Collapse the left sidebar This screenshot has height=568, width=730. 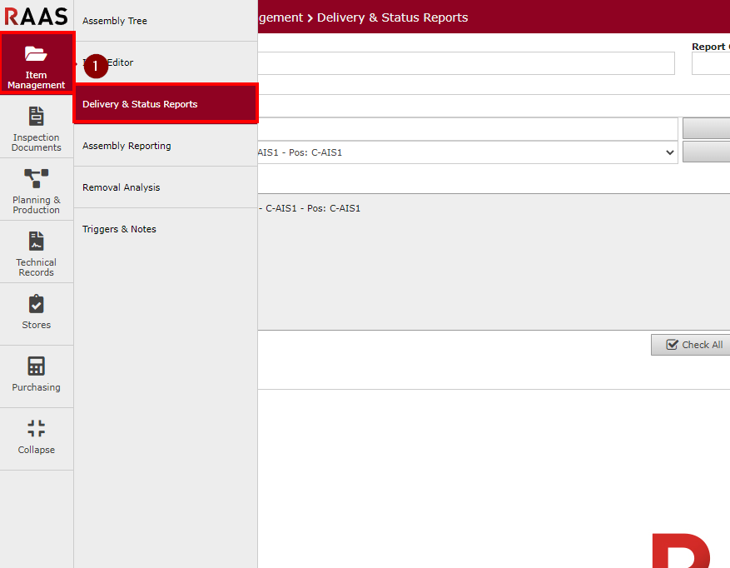[36, 437]
